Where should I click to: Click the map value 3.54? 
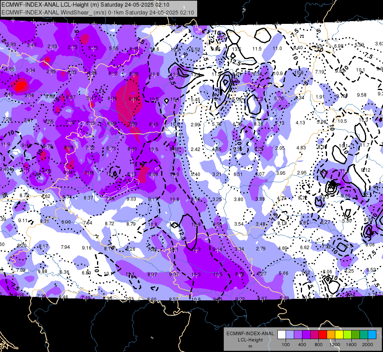(239, 224)
